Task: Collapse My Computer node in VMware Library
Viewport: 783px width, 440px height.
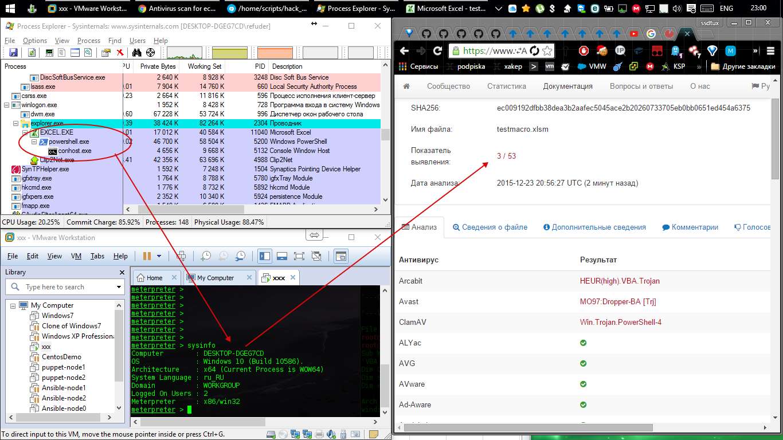Action: pos(13,305)
